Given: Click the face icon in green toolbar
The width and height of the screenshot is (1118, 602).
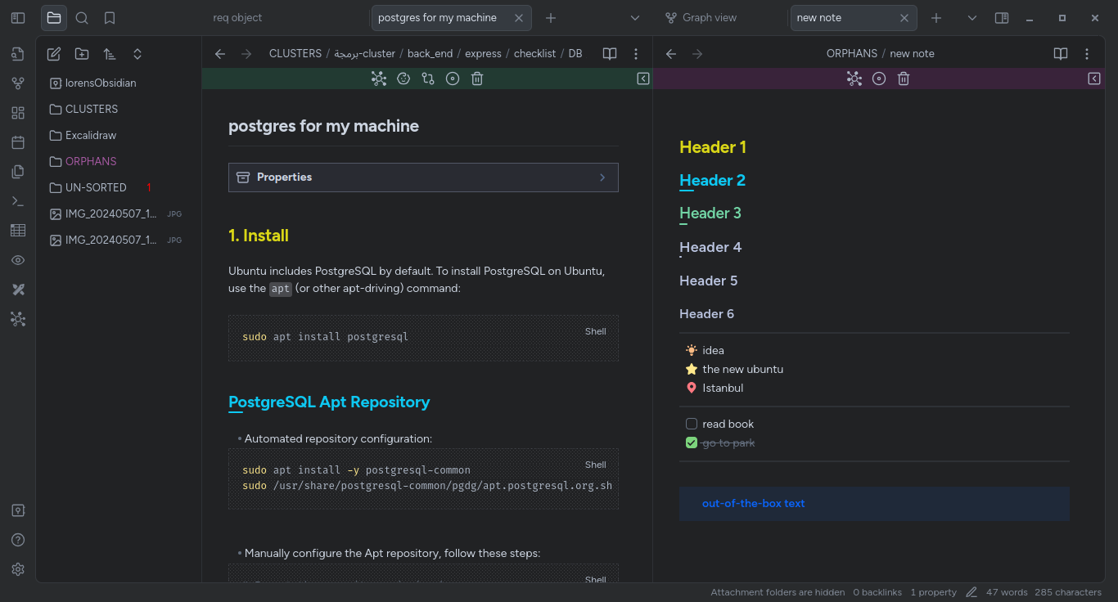Looking at the screenshot, I should click(403, 79).
